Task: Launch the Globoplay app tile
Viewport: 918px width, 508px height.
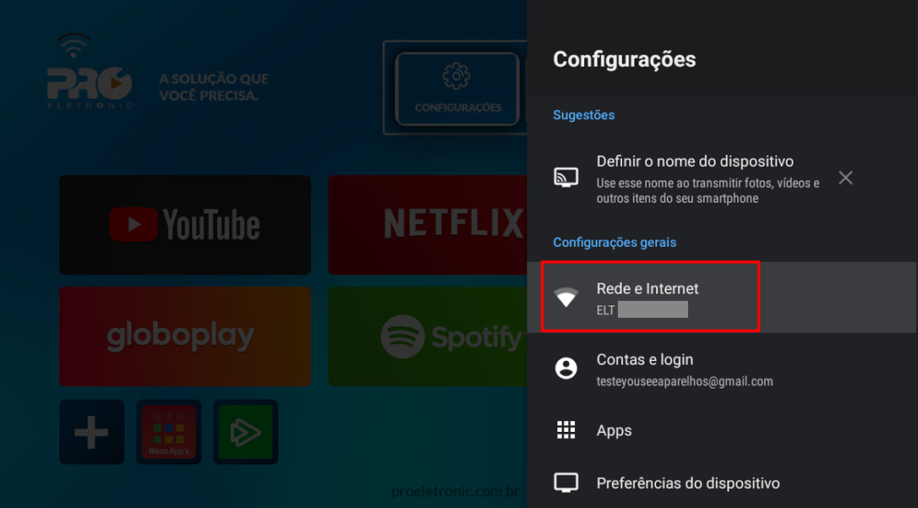Action: tap(185, 336)
